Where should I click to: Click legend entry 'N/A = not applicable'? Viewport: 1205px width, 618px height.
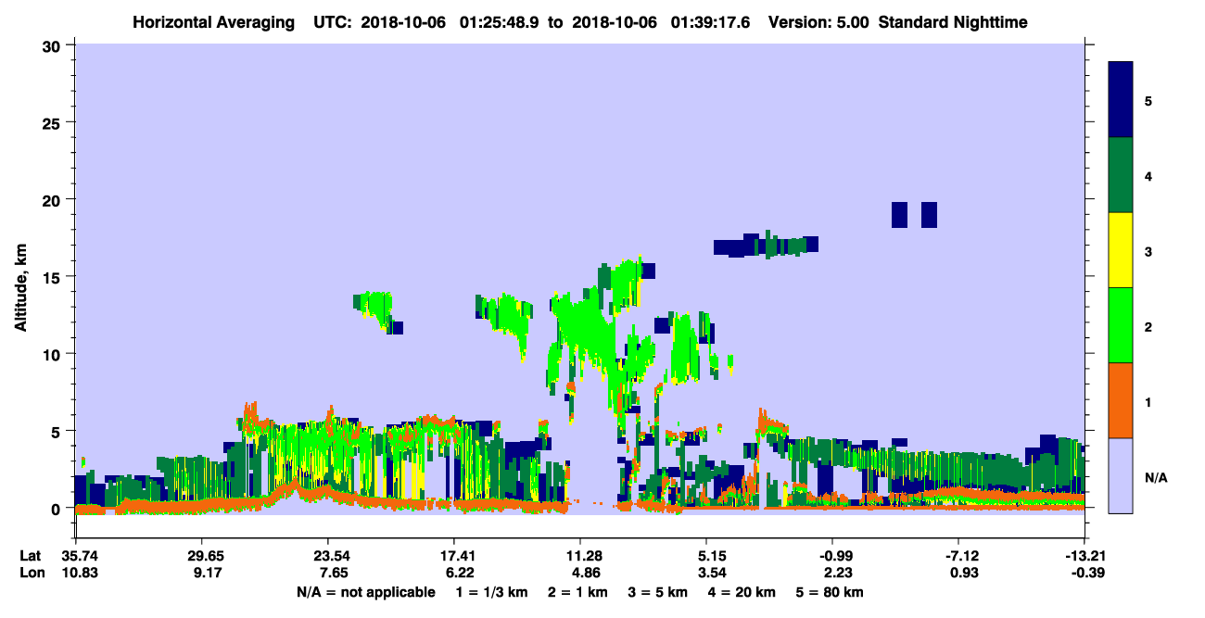pos(365,592)
